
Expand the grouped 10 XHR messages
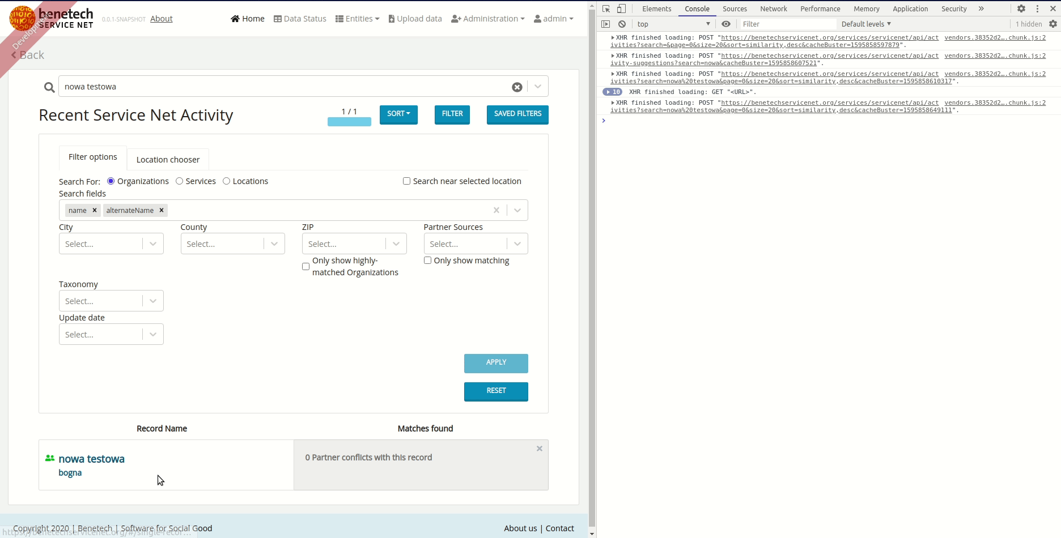(x=612, y=92)
